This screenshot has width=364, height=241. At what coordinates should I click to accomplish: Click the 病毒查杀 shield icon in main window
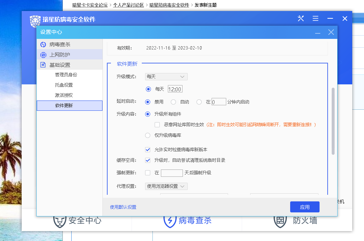pos(170,222)
